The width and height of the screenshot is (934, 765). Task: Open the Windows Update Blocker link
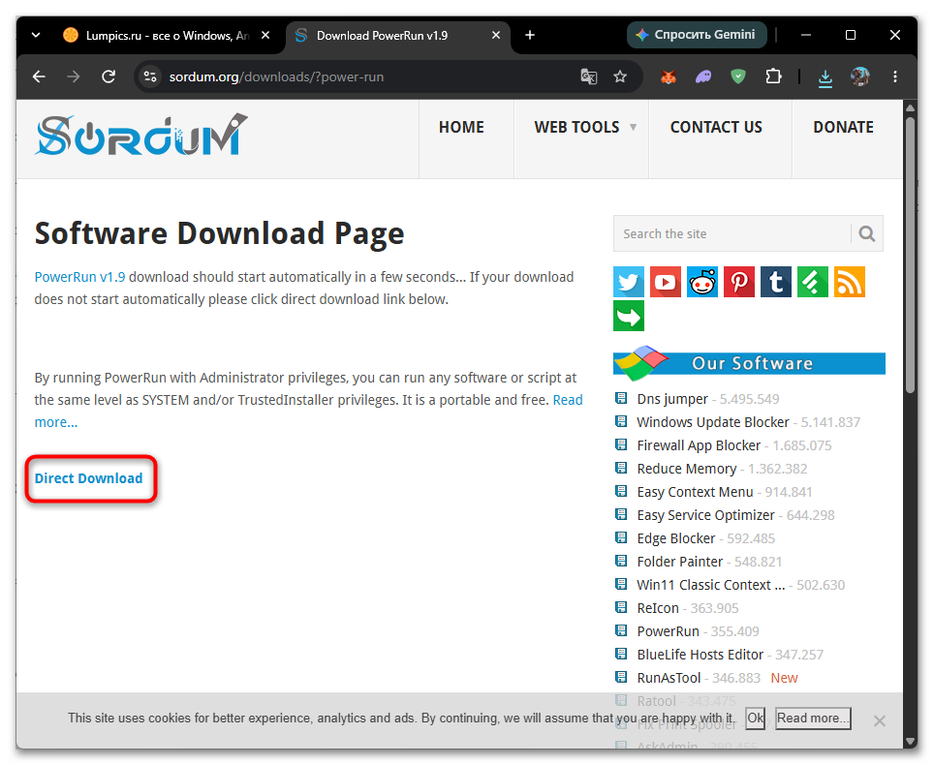(x=712, y=422)
